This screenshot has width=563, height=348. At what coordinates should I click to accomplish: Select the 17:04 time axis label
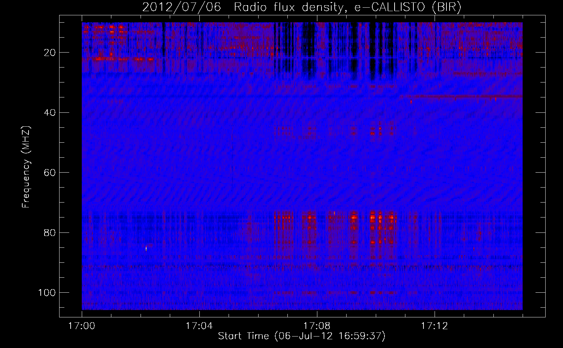[x=199, y=326]
